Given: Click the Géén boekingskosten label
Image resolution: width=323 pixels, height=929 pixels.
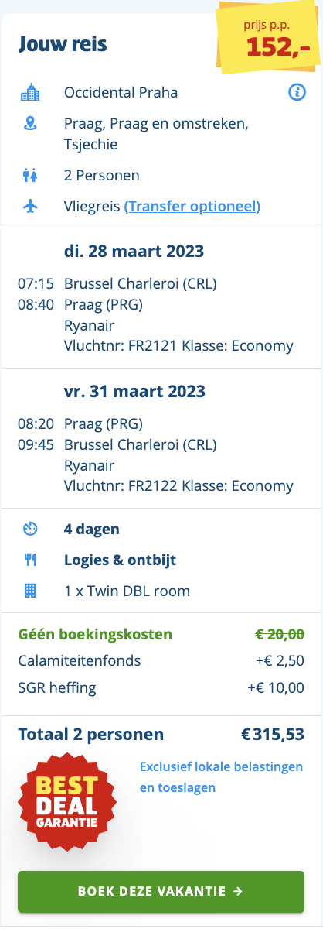Looking at the screenshot, I should click(x=95, y=635).
